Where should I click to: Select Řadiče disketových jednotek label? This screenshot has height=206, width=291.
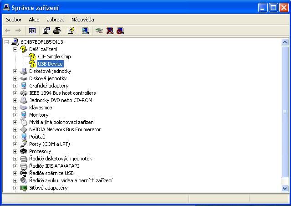(x=61, y=159)
